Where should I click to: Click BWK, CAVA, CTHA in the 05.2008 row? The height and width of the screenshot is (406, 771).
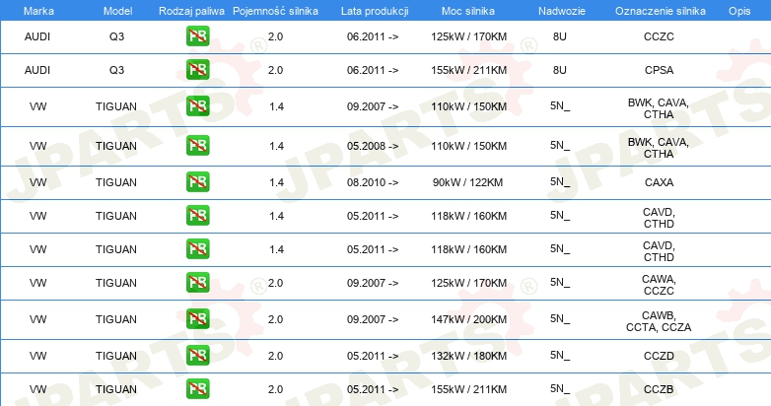pos(659,148)
